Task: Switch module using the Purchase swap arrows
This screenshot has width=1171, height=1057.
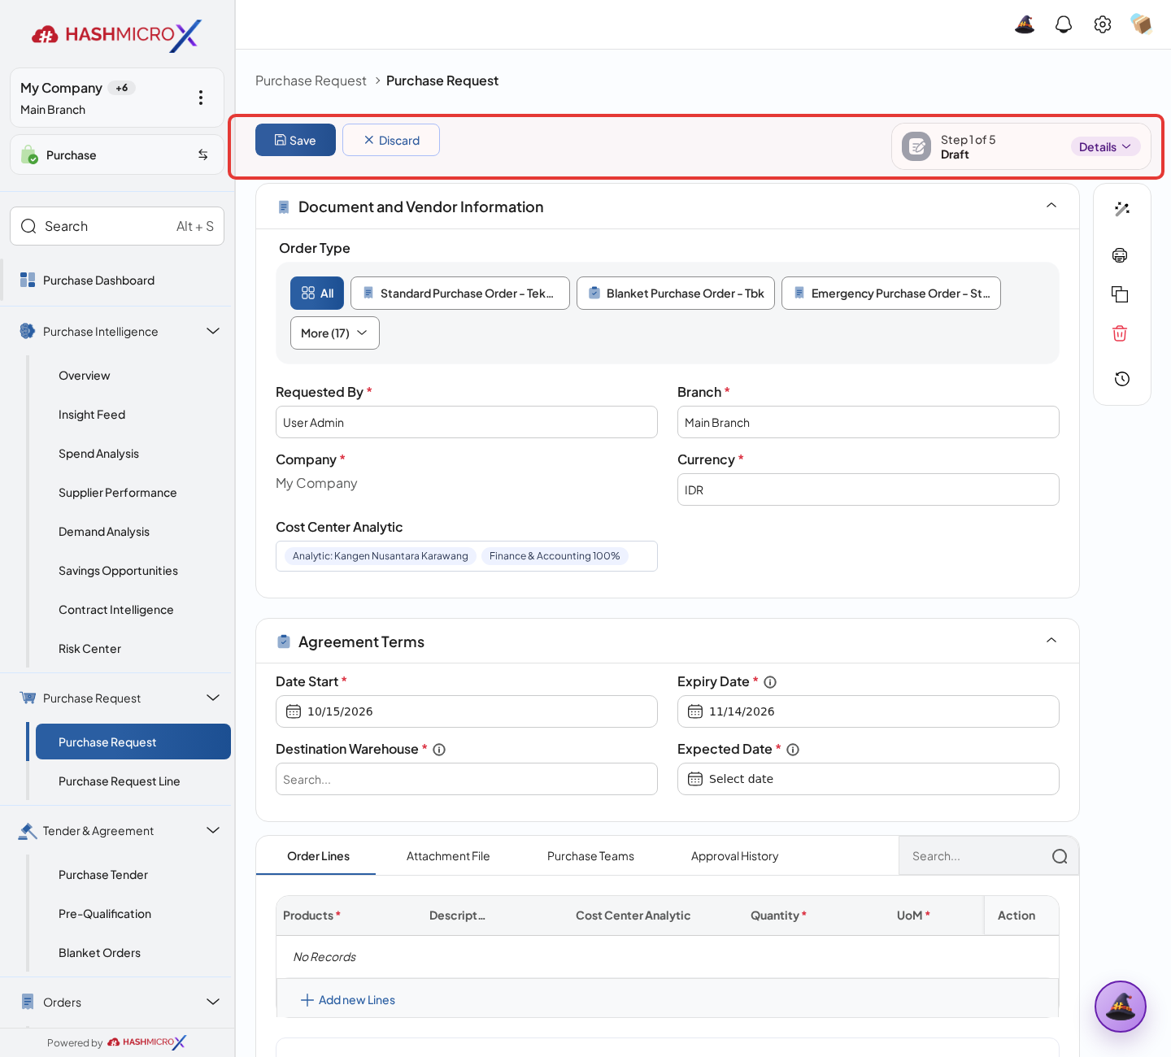Action: (x=203, y=154)
